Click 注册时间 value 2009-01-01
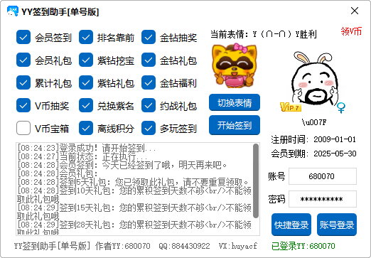 click(x=335, y=139)
